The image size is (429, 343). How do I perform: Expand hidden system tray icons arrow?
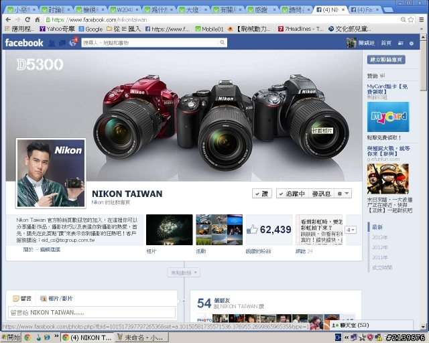pyautogui.click(x=347, y=338)
